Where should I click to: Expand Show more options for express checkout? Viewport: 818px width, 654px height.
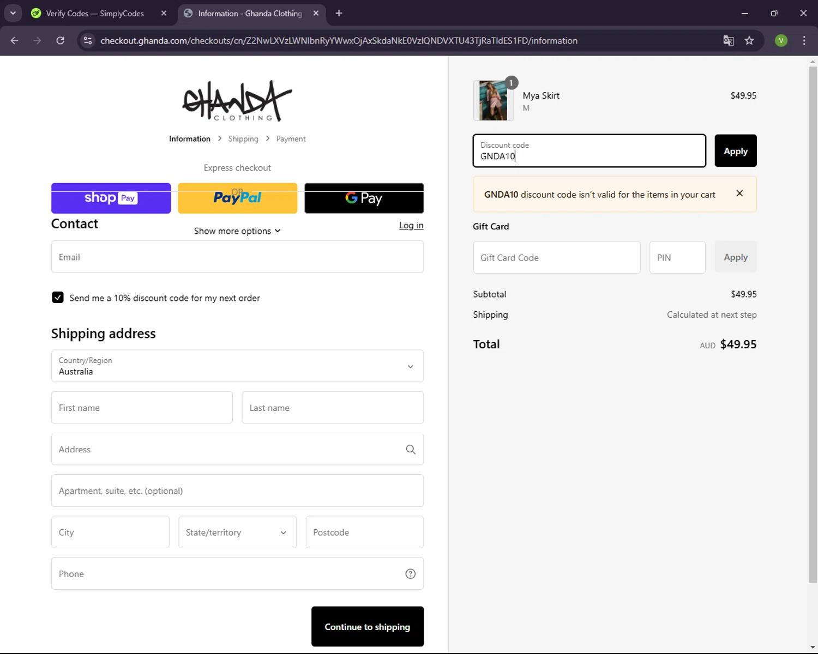click(x=237, y=231)
